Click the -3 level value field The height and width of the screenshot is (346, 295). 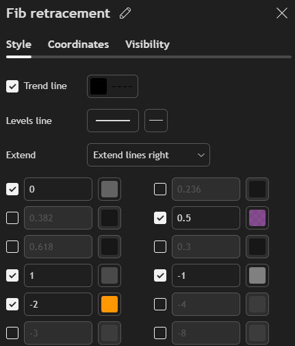[58, 333]
